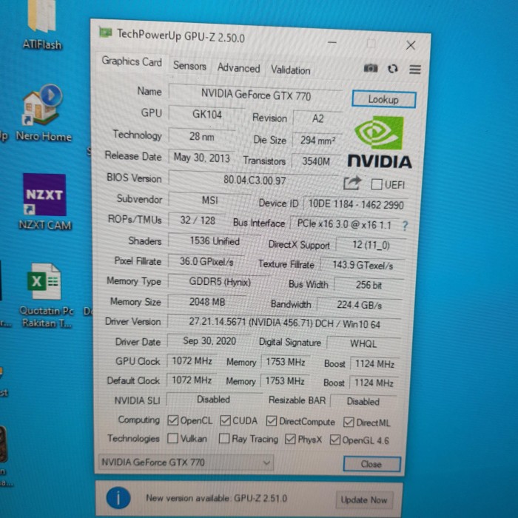Viewport: 518px width, 518px height.
Task: Click the NVIDIA SLI value Disabled
Action: click(213, 400)
